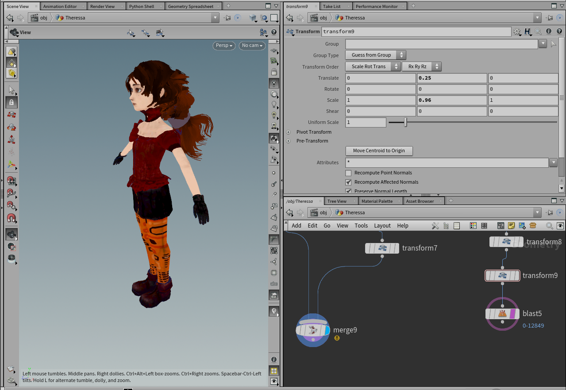Click the Translate Y field showing 0.25
Viewport: 566px width, 390px height.
[452, 78]
